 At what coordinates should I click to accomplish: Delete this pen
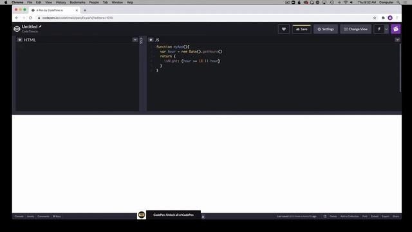click(333, 217)
